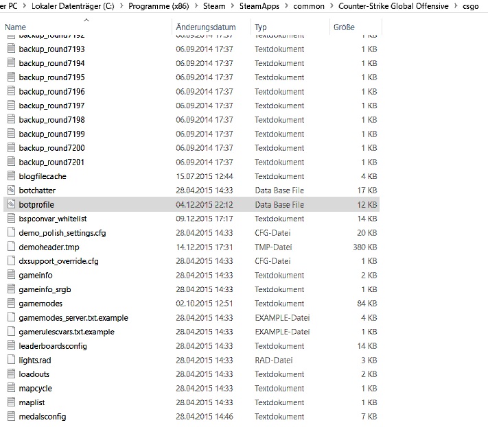
Task: Click the backup_round7194 file icon
Action: (11, 63)
